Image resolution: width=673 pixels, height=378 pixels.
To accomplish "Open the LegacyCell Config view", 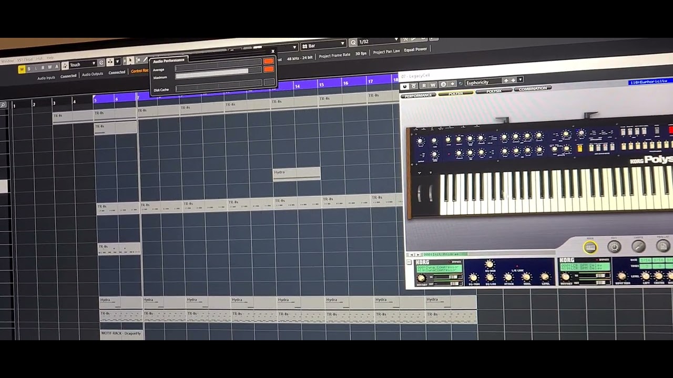I will (x=638, y=246).
